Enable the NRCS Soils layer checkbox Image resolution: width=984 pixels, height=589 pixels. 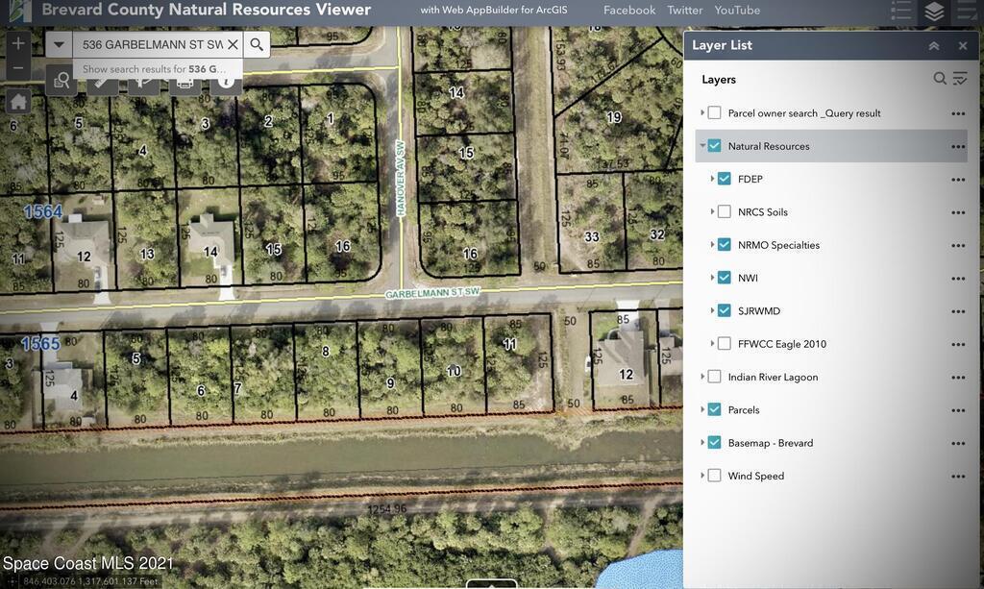725,211
